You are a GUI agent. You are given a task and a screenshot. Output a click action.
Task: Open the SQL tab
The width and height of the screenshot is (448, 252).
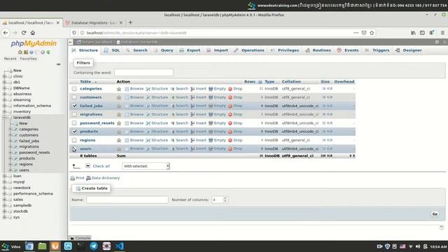pyautogui.click(x=112, y=50)
